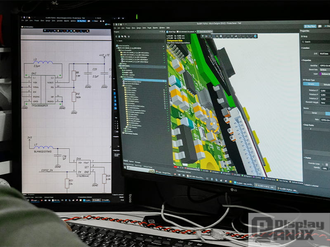Select the Generic 3D model type button
Image resolution: width=330 pixels, height=247 pixels.
point(311,84)
